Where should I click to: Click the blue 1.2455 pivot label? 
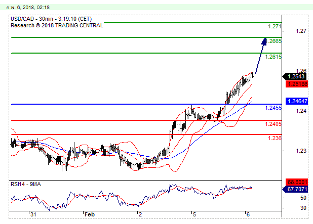coord(273,108)
